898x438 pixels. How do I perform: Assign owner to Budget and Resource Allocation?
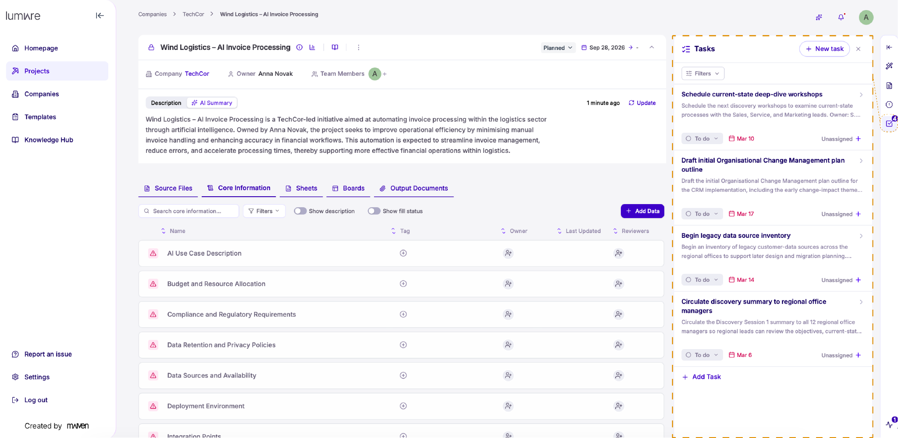508,284
